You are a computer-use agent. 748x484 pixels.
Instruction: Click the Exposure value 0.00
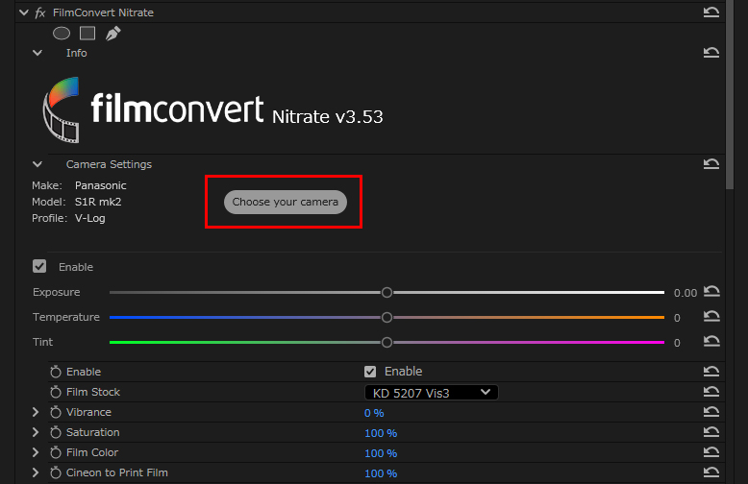tap(686, 293)
